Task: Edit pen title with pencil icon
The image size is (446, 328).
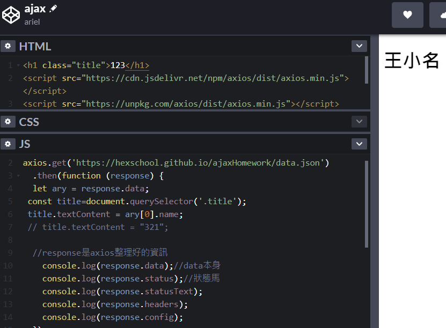Action: click(53, 9)
